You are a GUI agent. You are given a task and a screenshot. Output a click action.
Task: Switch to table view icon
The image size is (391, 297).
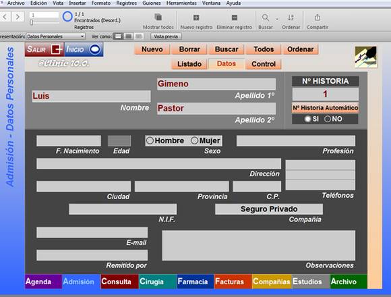click(138, 36)
